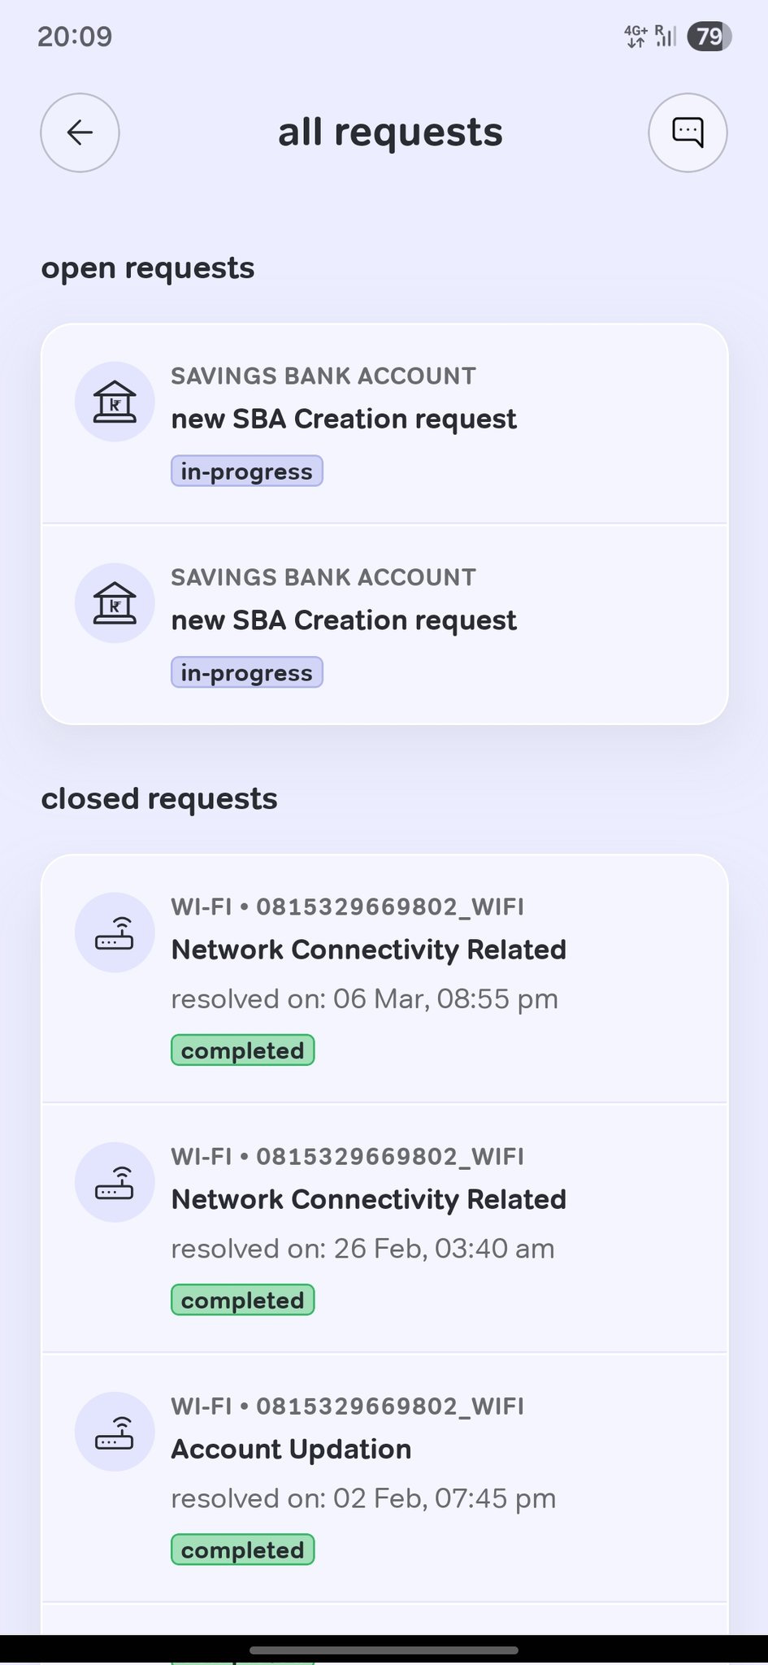Tap bank icon of first SBA request

[115, 402]
